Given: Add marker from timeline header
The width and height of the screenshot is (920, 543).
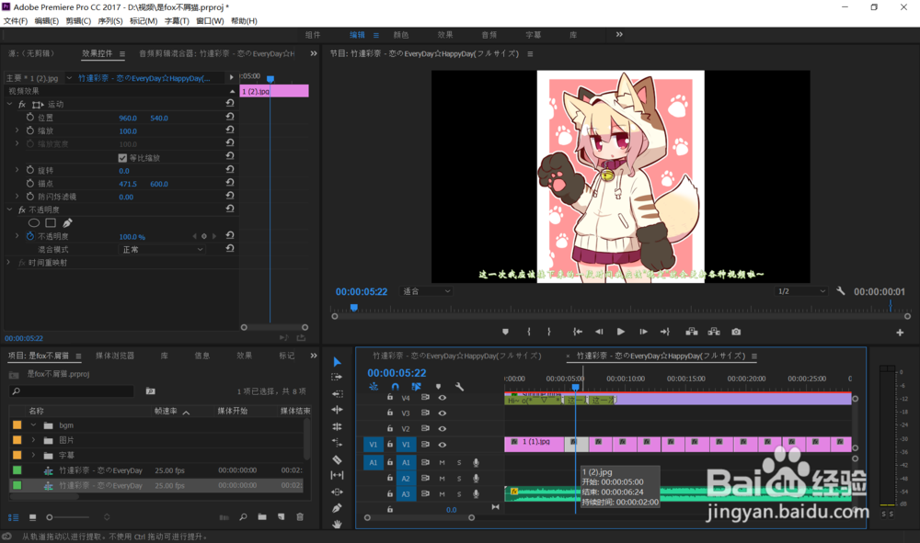Looking at the screenshot, I should click(x=438, y=387).
